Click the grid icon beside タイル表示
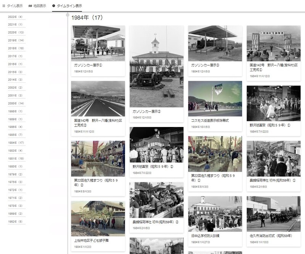The height and width of the screenshot is (254, 305). pos(4,6)
